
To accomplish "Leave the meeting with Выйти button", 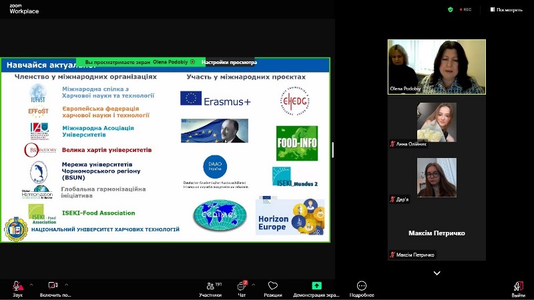I will (519, 289).
